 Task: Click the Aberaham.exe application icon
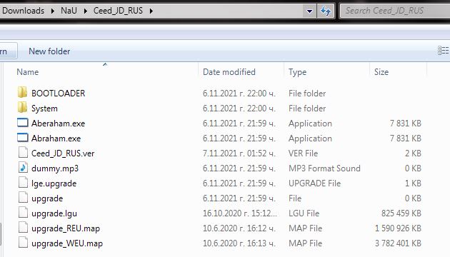(23, 123)
